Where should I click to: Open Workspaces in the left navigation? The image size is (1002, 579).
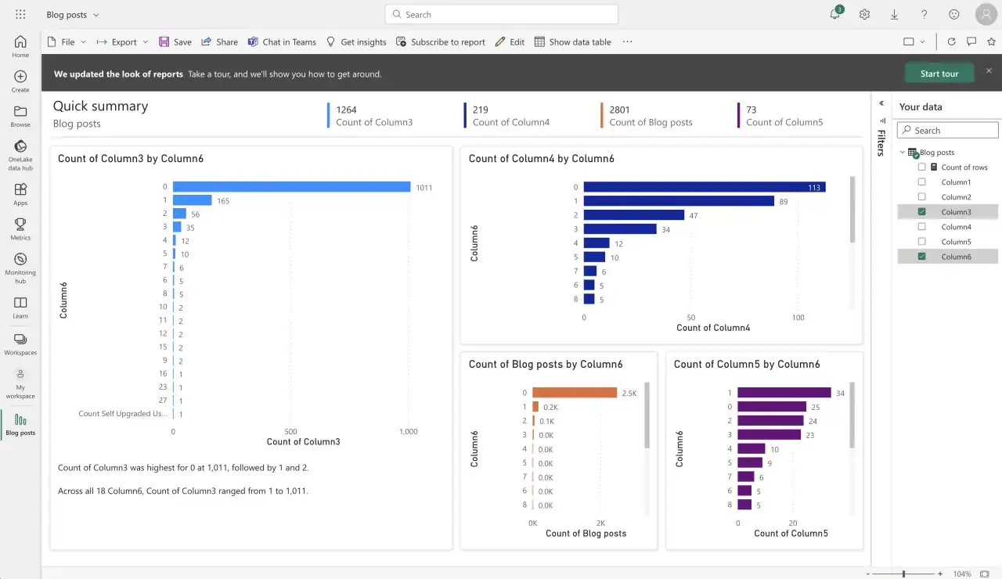click(x=20, y=344)
